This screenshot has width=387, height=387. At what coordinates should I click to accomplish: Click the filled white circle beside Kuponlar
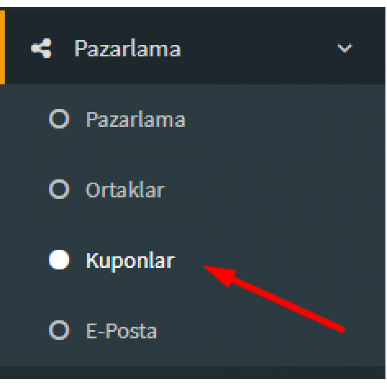click(59, 260)
